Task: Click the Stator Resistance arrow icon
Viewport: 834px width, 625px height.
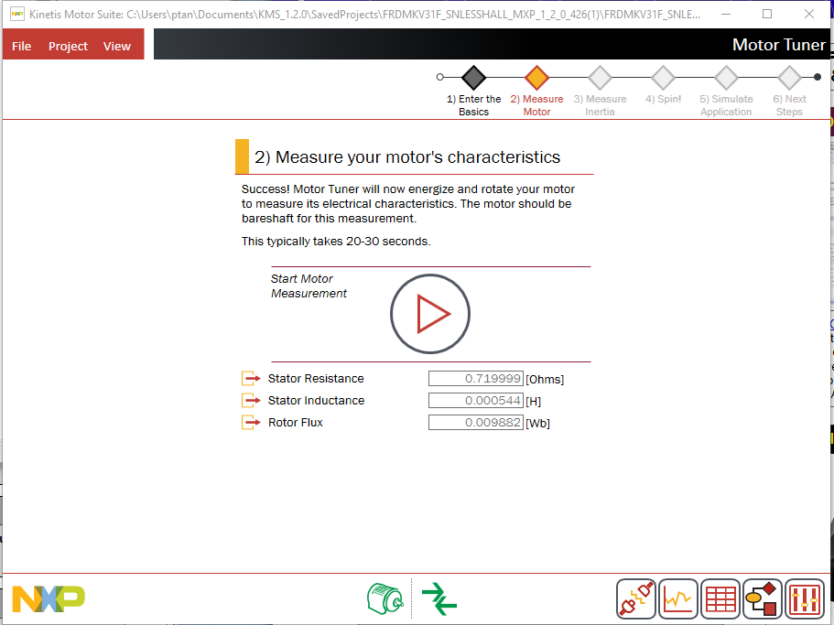Action: click(x=251, y=379)
